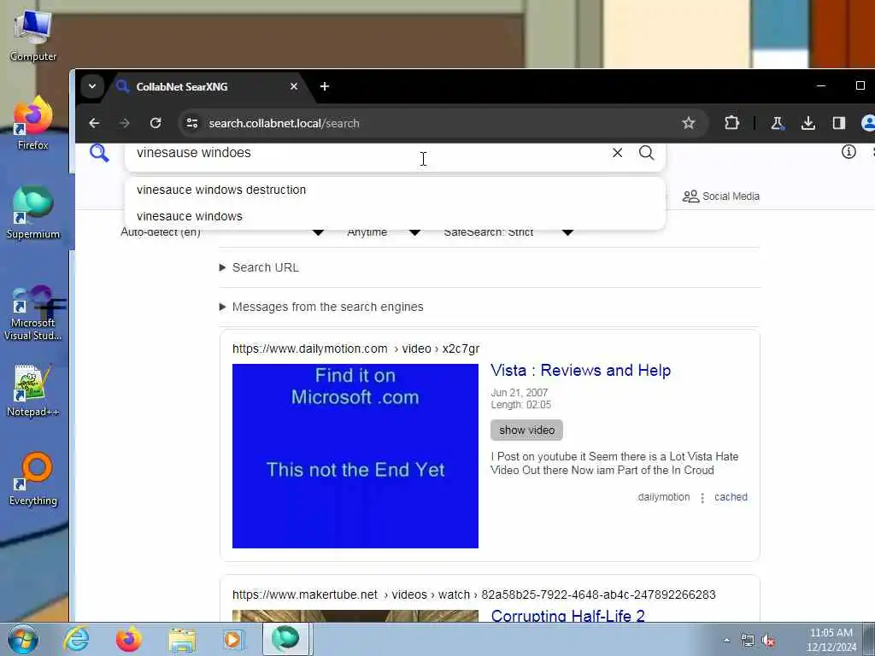Viewport: 875px width, 656px height.
Task: Select the CollabNet SearXNG tab
Action: (207, 86)
